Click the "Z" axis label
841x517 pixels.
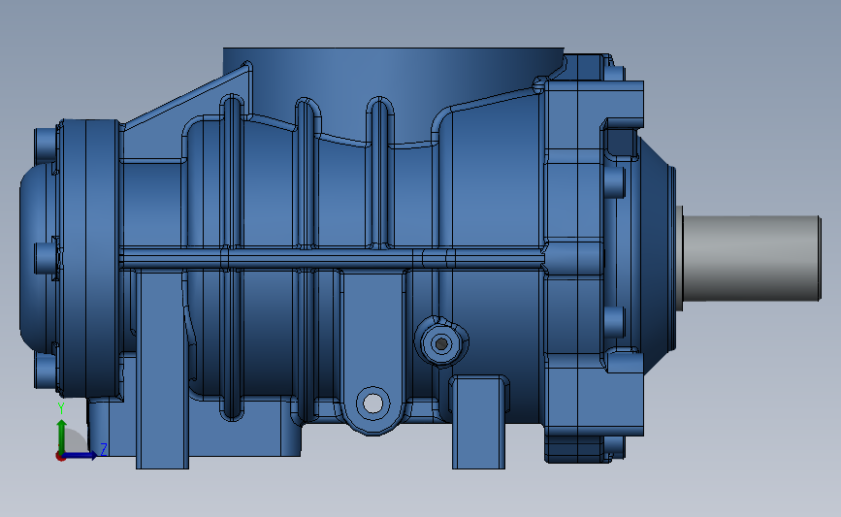click(104, 448)
